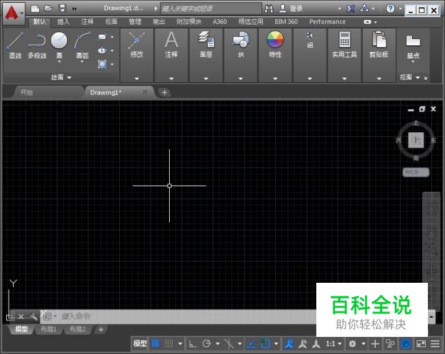Switch to the BIM 360 ribbon tab
Image resolution: width=445 pixels, height=354 pixels.
click(x=286, y=22)
